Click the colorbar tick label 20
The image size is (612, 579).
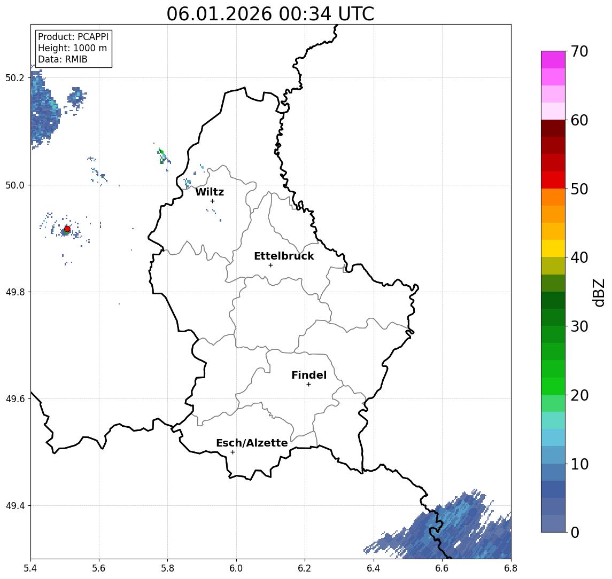click(579, 395)
